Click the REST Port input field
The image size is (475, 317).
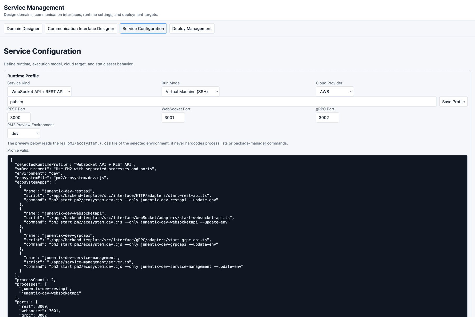tap(19, 118)
